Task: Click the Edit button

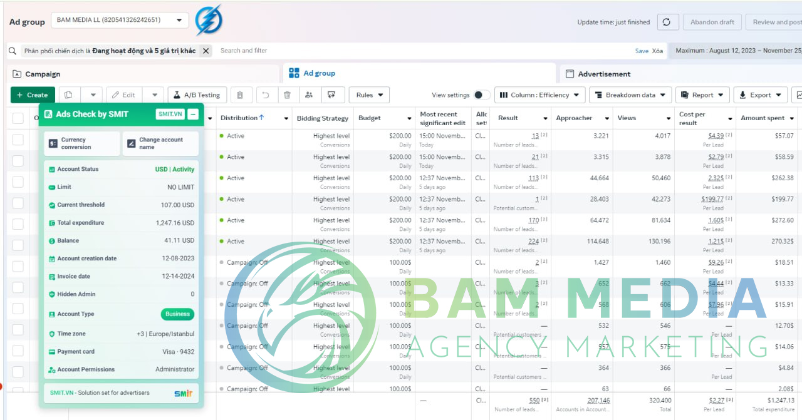Action: click(124, 95)
